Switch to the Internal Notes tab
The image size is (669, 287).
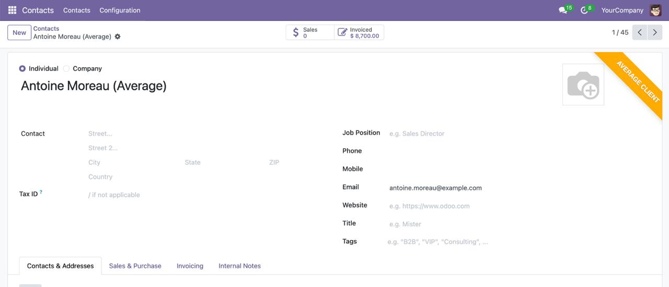(239, 266)
